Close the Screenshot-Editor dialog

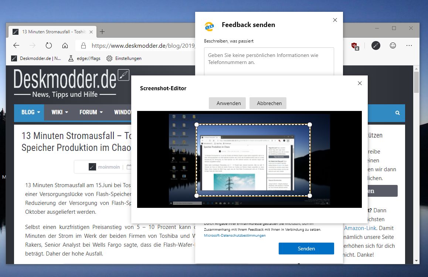pyautogui.click(x=360, y=83)
